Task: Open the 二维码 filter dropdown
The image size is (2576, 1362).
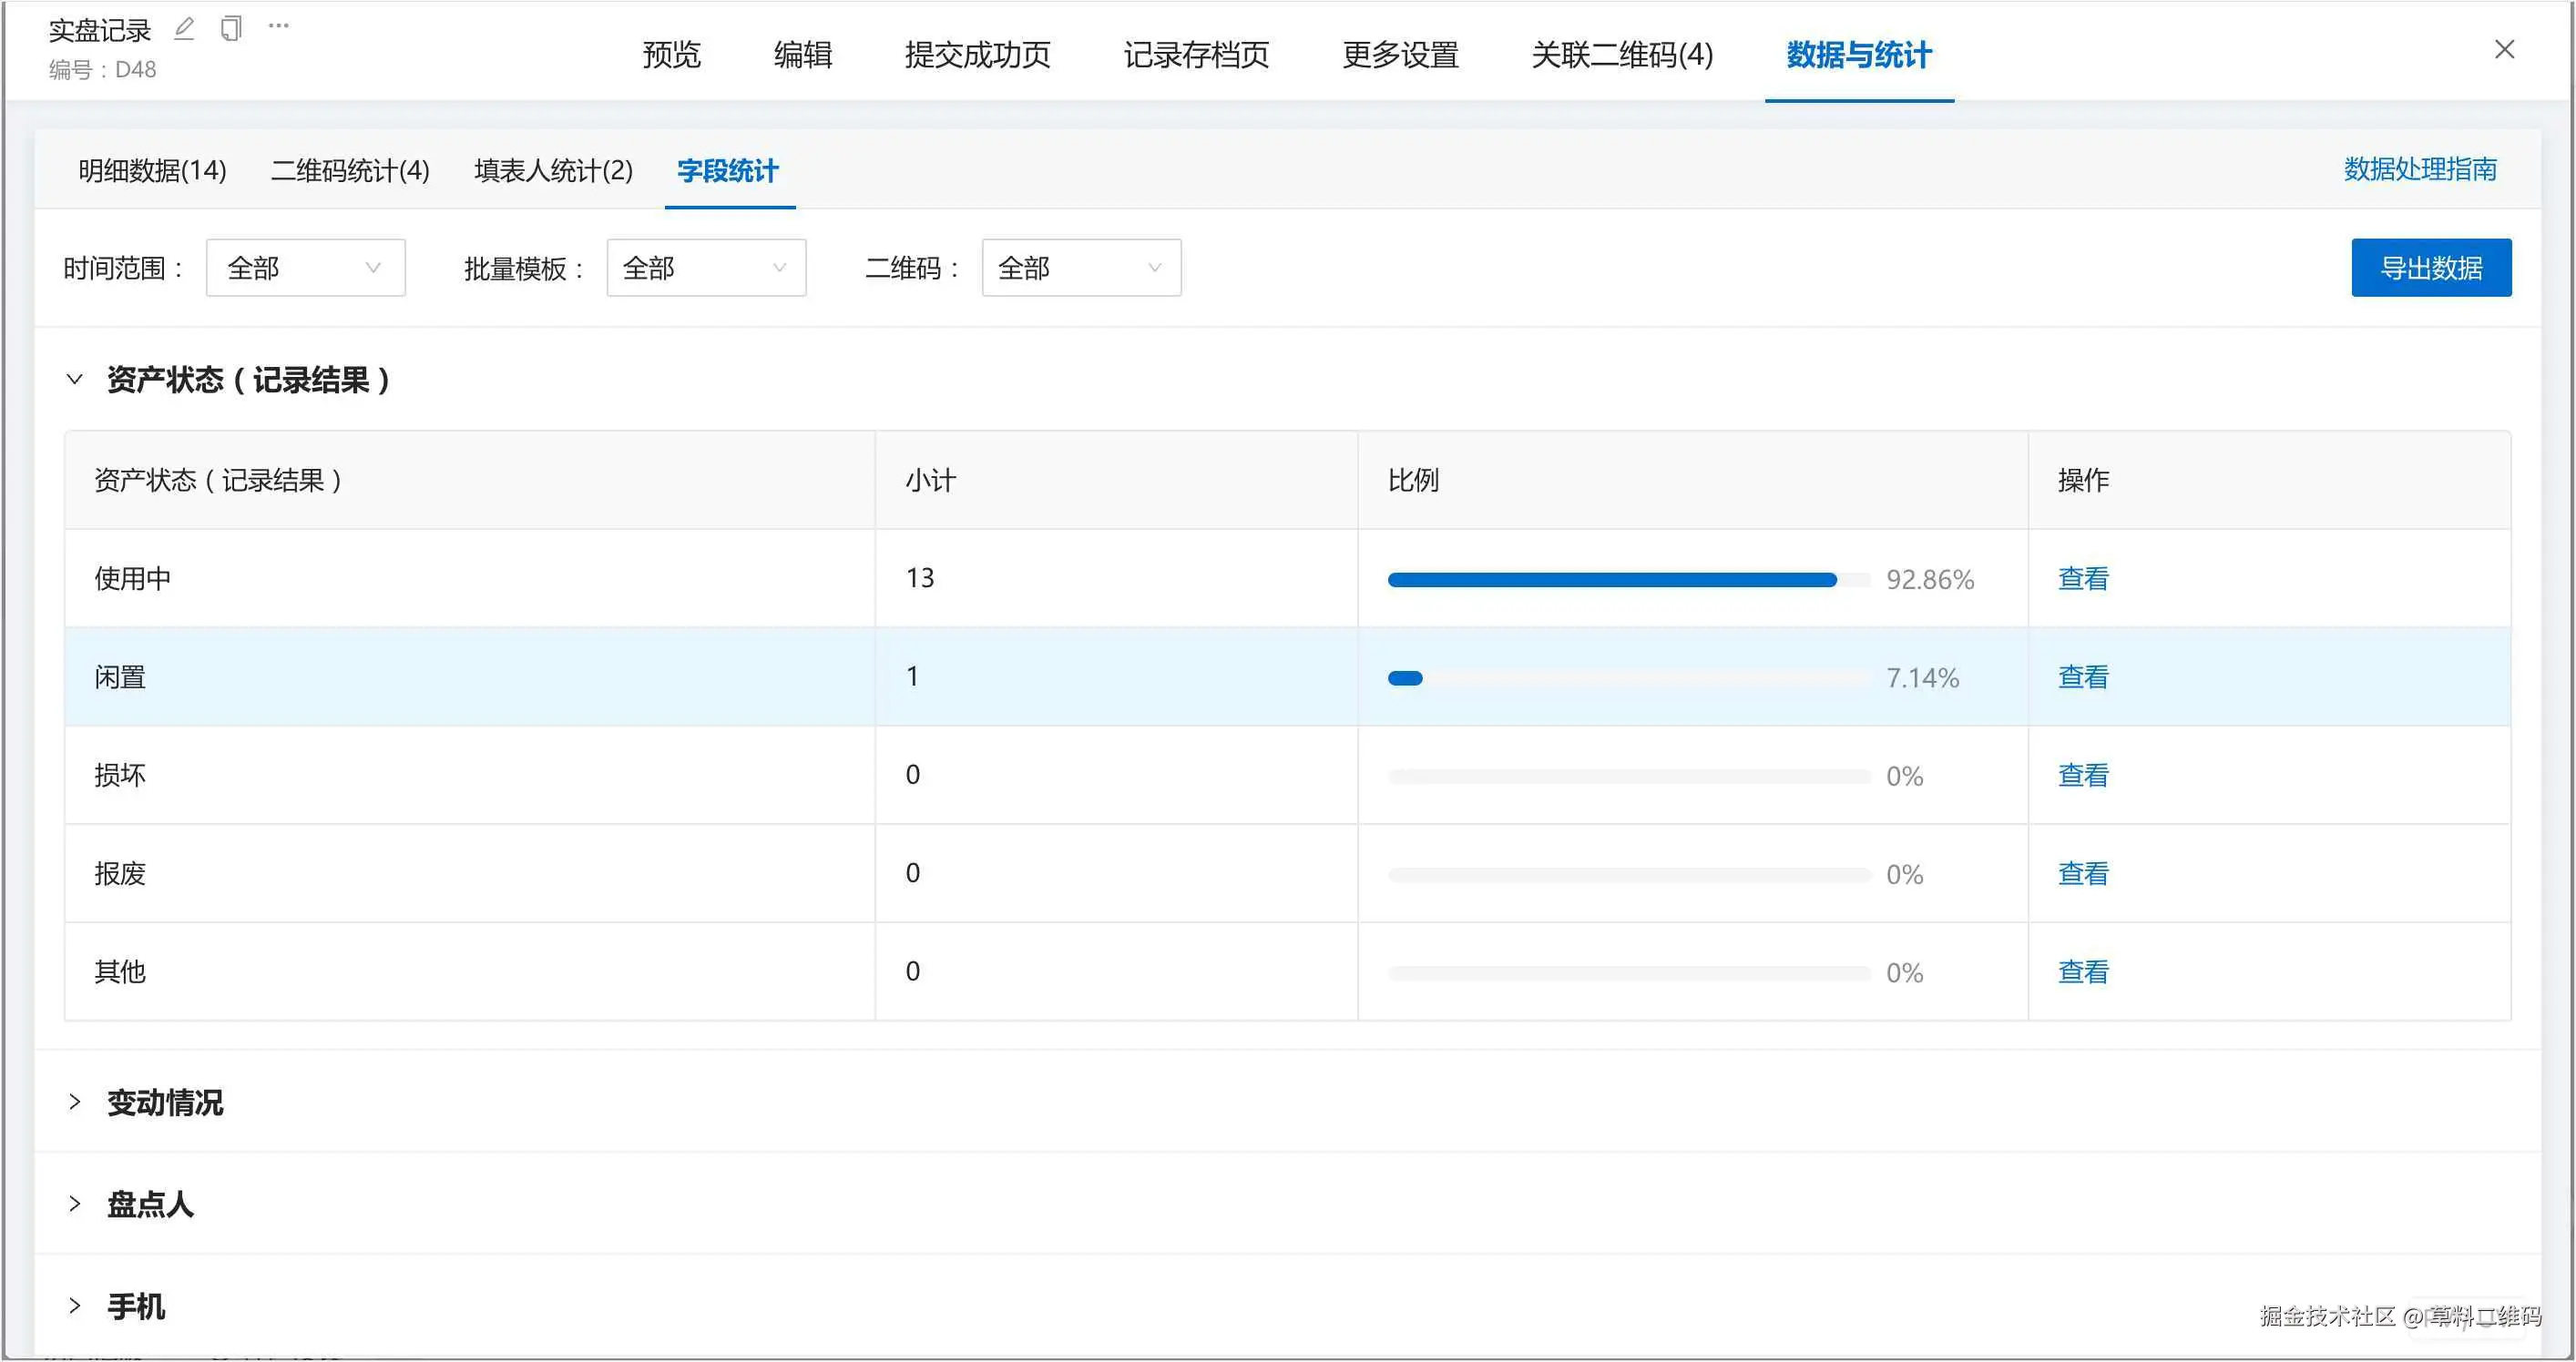Action: point(1081,268)
